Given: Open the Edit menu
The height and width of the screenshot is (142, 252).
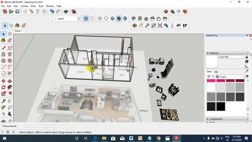Looking at the screenshot, I should [x=9, y=6].
